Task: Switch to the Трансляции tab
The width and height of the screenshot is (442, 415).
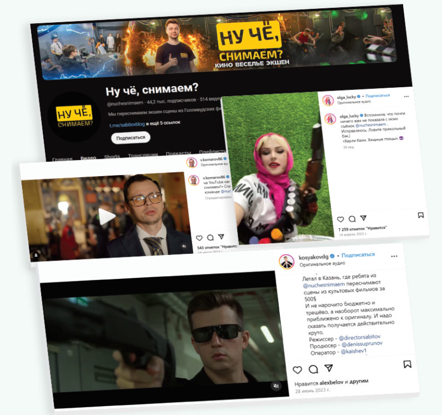Action: coord(143,155)
